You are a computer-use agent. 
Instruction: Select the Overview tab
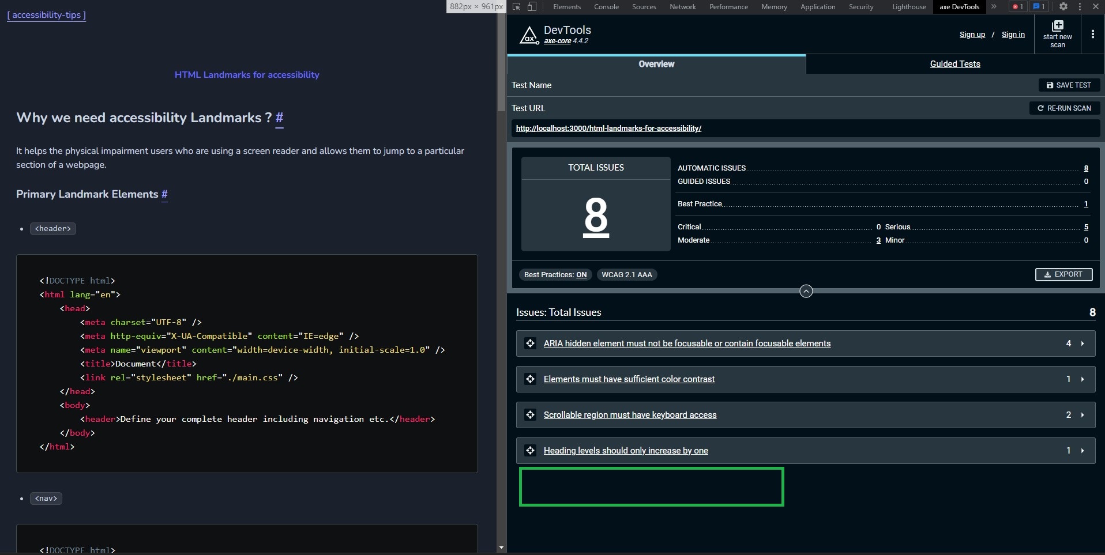click(x=656, y=64)
